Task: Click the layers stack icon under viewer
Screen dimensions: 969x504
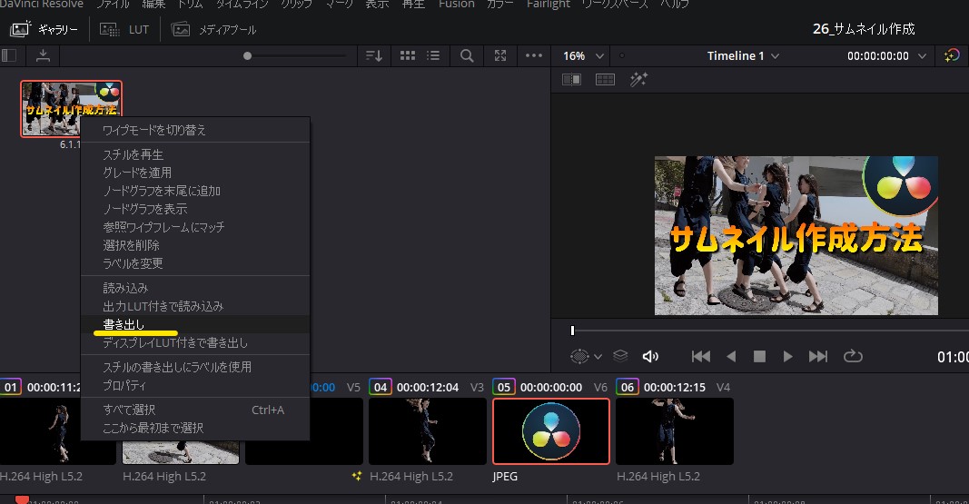Action: click(x=620, y=356)
